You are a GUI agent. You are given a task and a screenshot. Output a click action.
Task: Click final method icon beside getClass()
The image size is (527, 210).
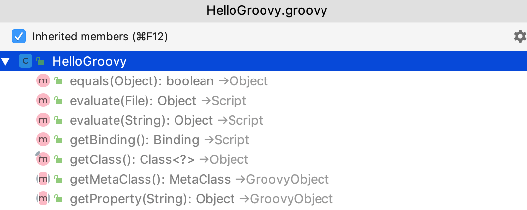point(43,159)
